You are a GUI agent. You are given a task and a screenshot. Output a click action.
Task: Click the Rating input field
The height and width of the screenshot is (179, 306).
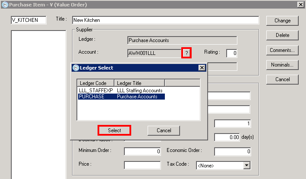pos(232,53)
